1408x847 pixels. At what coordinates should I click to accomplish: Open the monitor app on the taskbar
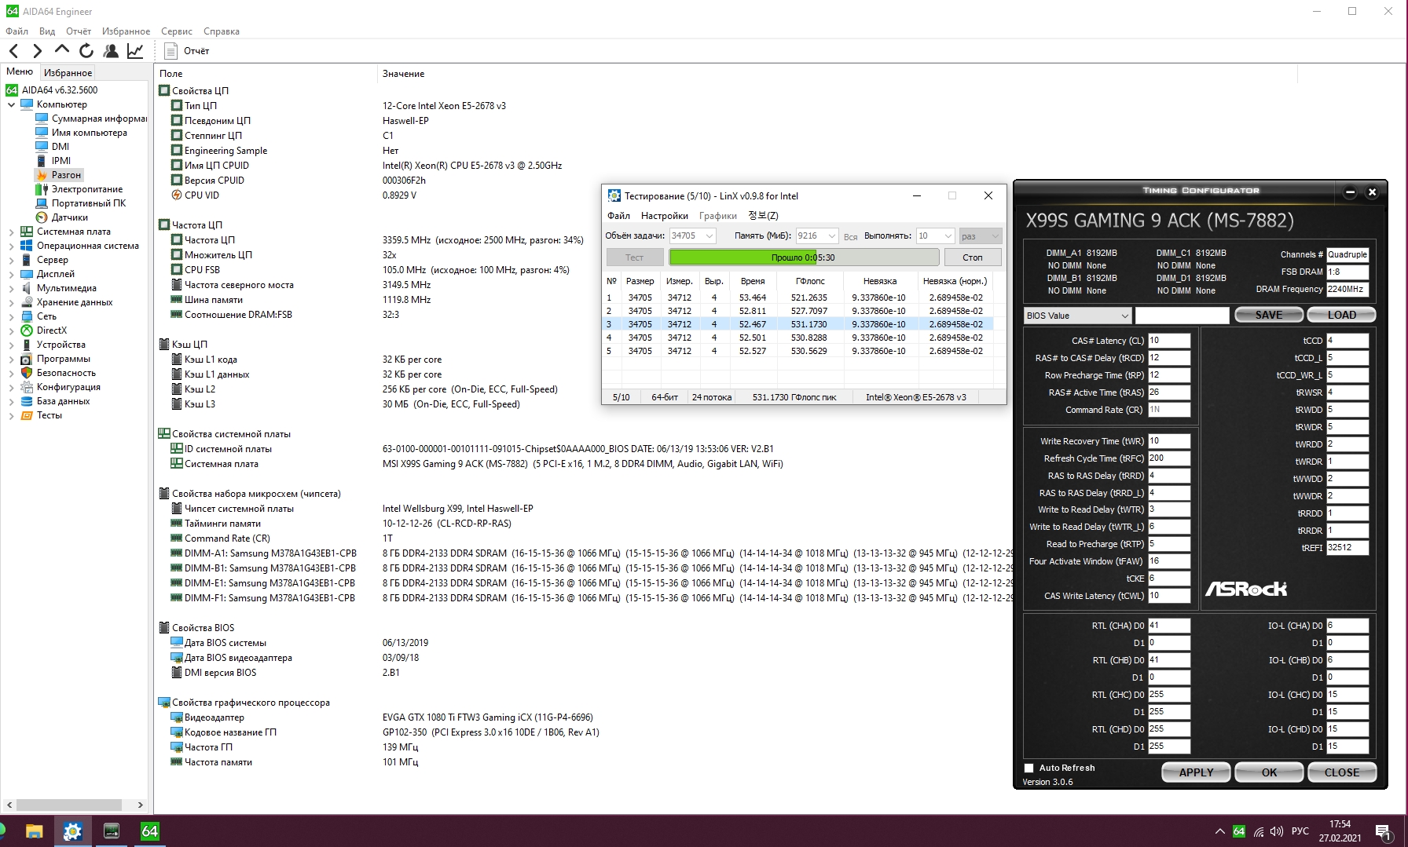(x=111, y=831)
